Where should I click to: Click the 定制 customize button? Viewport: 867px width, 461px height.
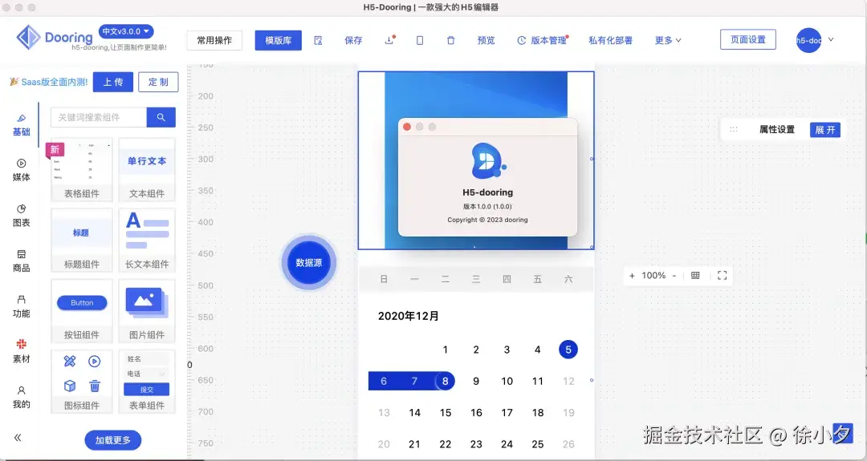(158, 82)
